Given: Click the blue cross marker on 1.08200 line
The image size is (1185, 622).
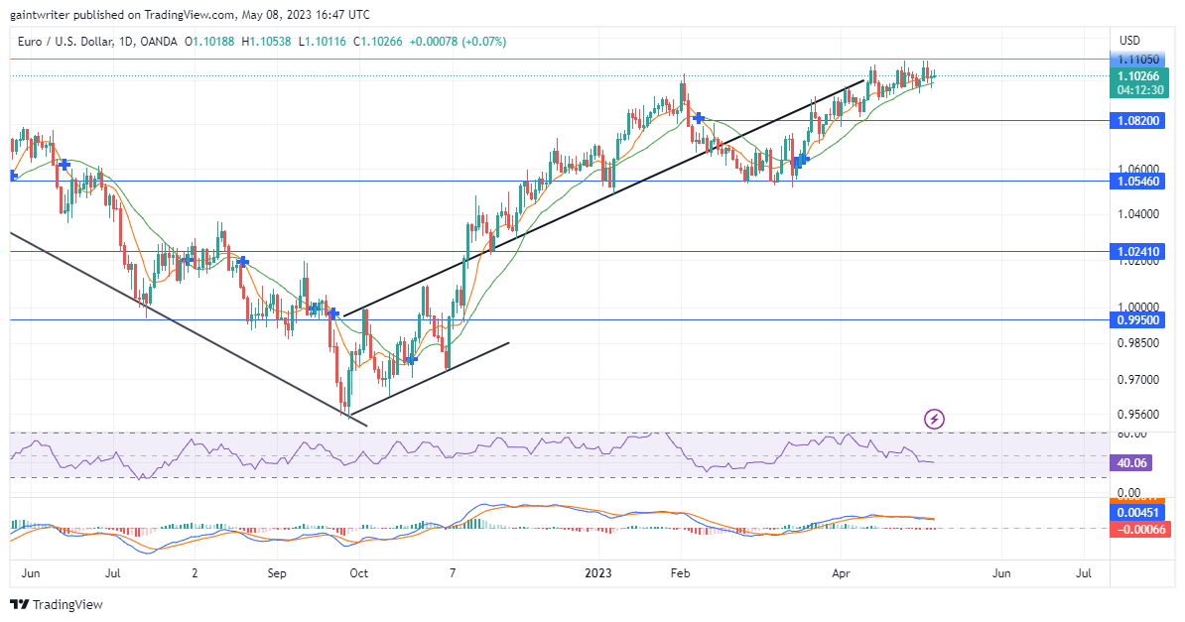Looking at the screenshot, I should tap(699, 119).
